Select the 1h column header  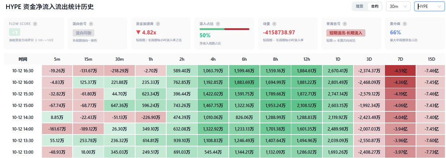coord(151,59)
